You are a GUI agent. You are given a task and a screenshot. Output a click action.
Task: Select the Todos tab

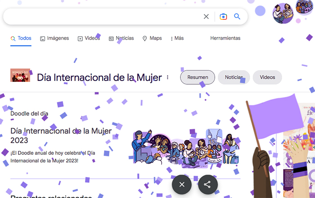[x=21, y=38]
